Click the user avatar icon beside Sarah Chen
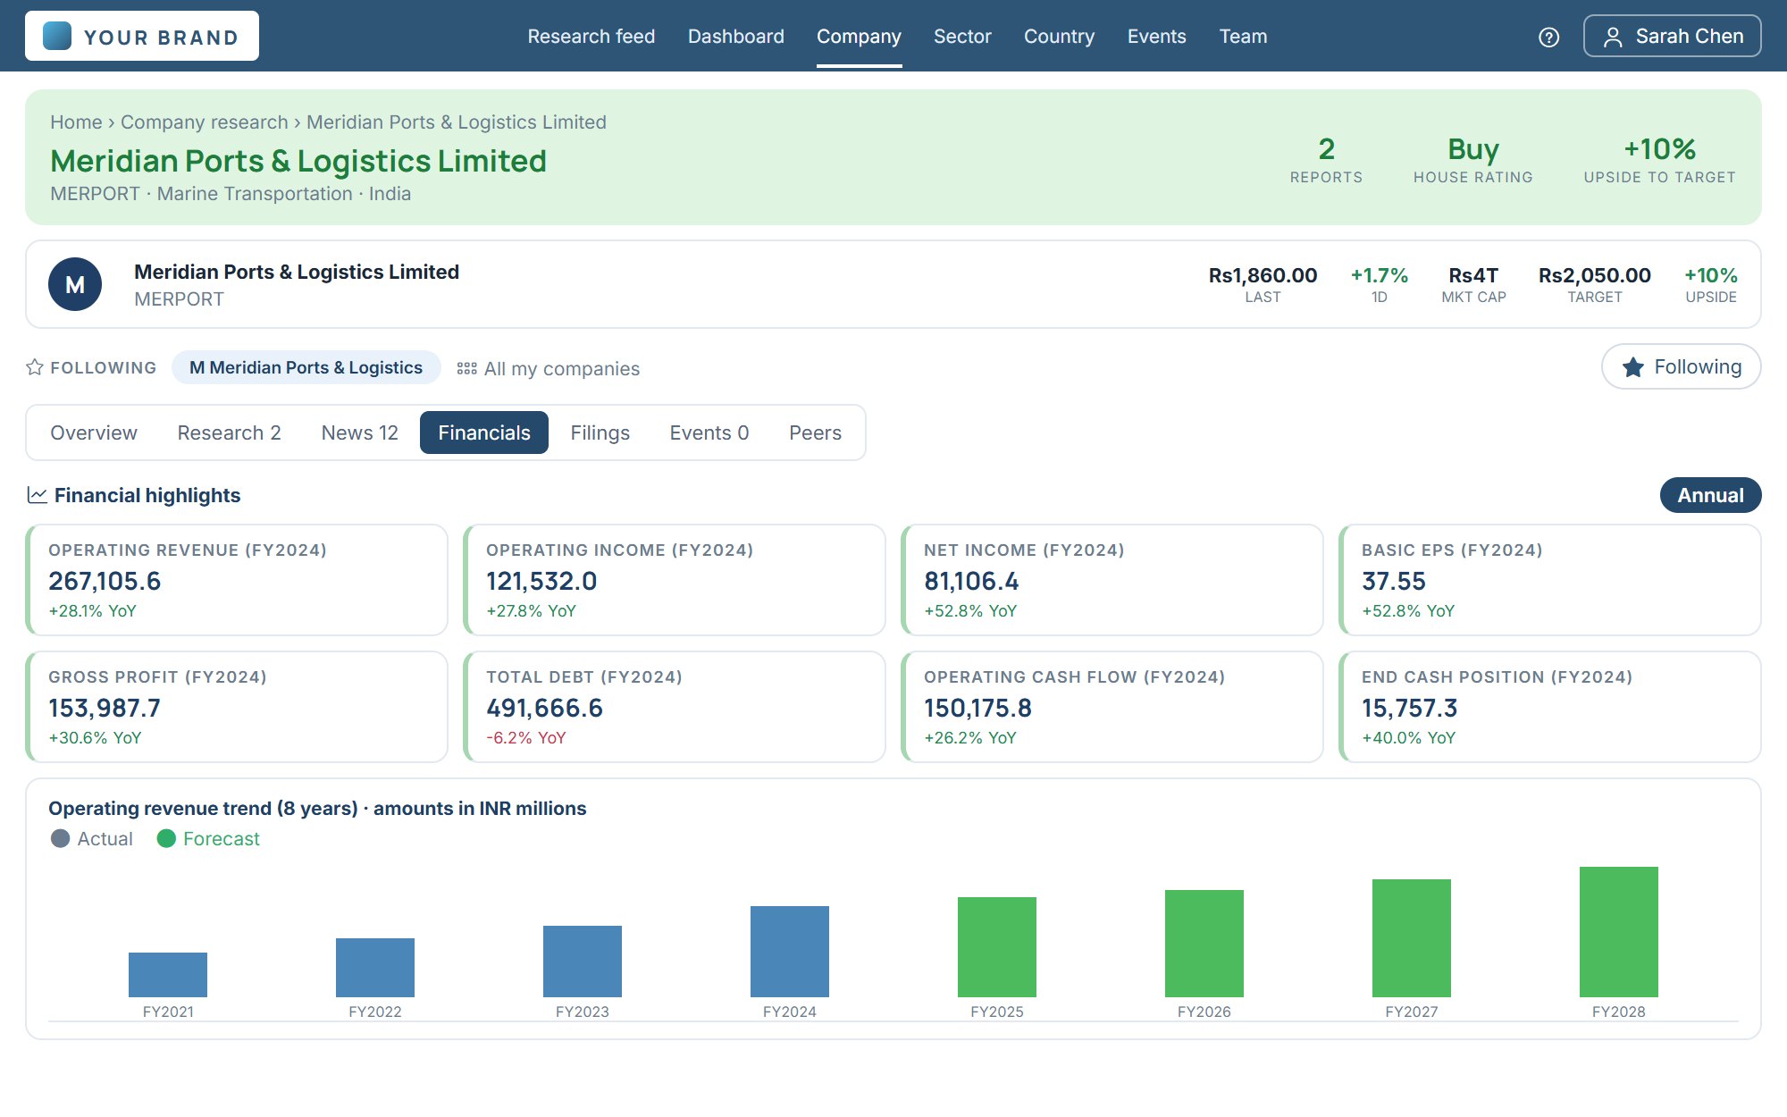This screenshot has width=1787, height=1117. pos(1613,37)
